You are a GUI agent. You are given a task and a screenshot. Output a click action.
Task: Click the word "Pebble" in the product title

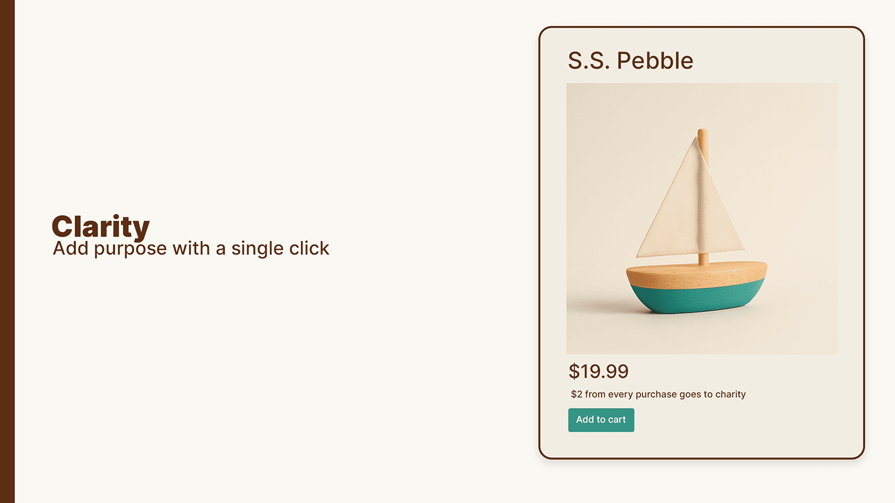(655, 60)
